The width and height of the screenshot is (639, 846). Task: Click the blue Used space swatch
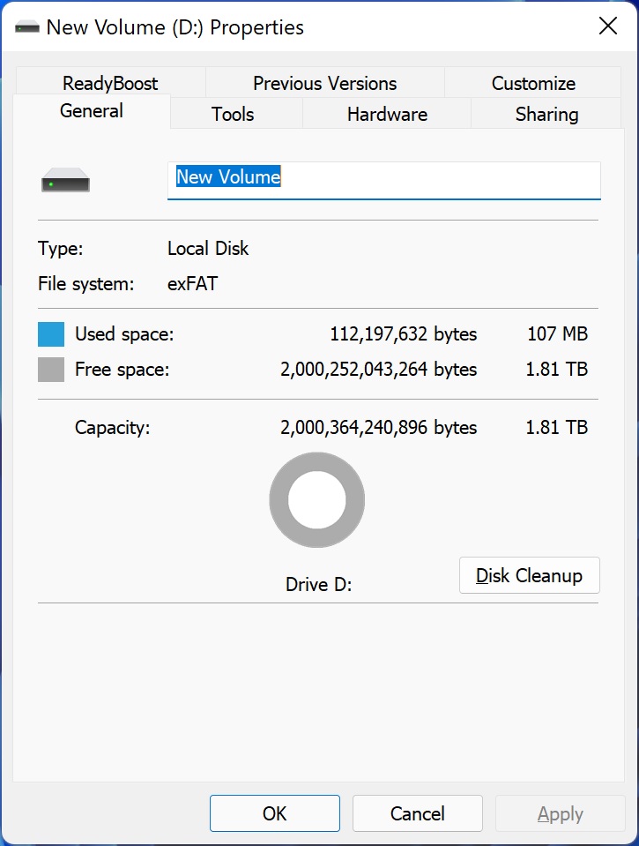51,334
